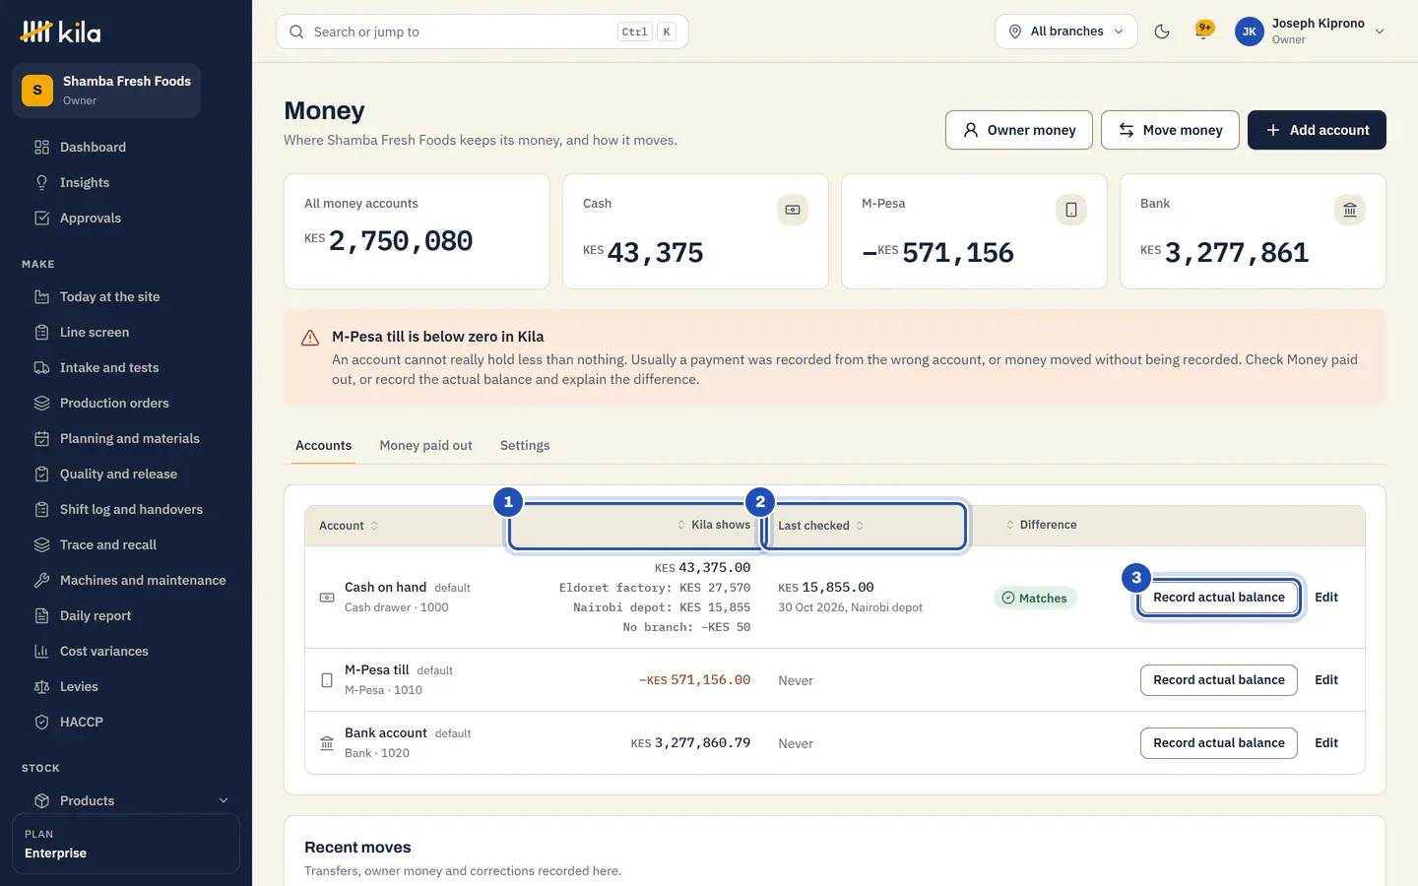
Task: Edit the Cash on hand account
Action: [1326, 598]
